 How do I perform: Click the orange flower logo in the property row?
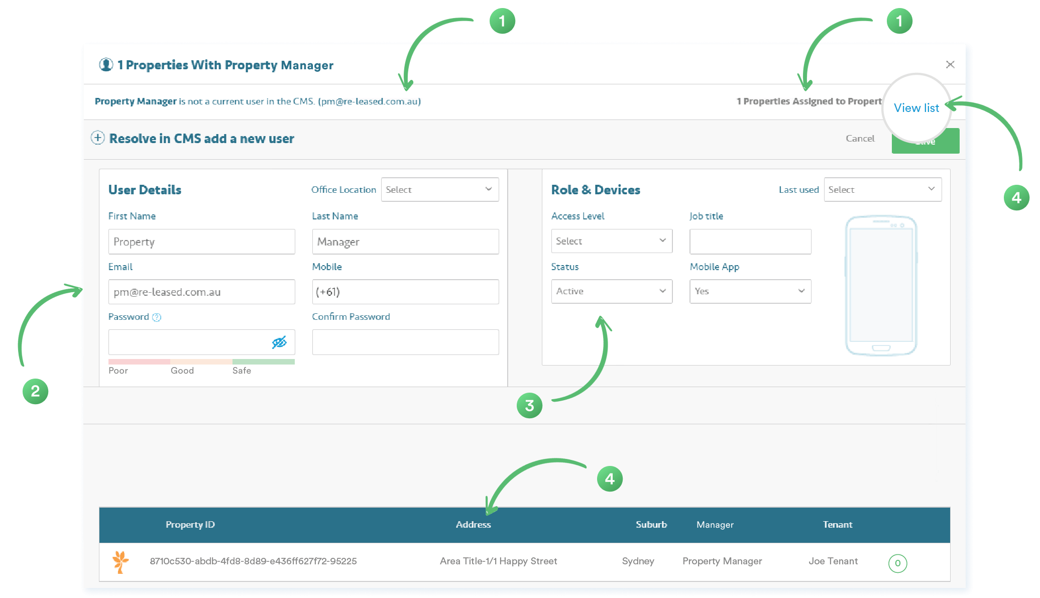point(121,562)
